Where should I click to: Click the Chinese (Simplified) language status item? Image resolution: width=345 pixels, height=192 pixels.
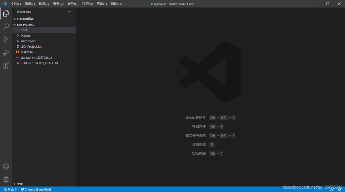pyautogui.click(x=36, y=189)
